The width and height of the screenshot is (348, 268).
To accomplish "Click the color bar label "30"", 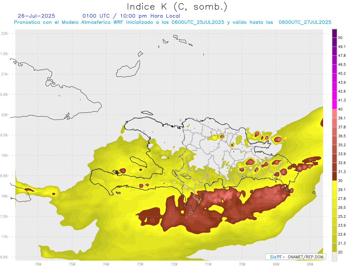I will click(340, 181).
